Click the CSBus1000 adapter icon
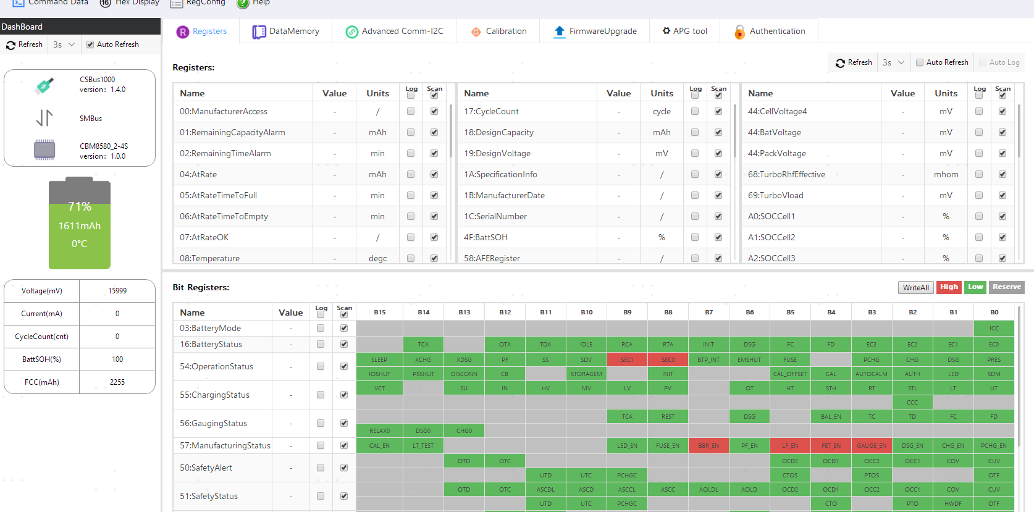Screen dimensions: 1034x512 point(44,85)
